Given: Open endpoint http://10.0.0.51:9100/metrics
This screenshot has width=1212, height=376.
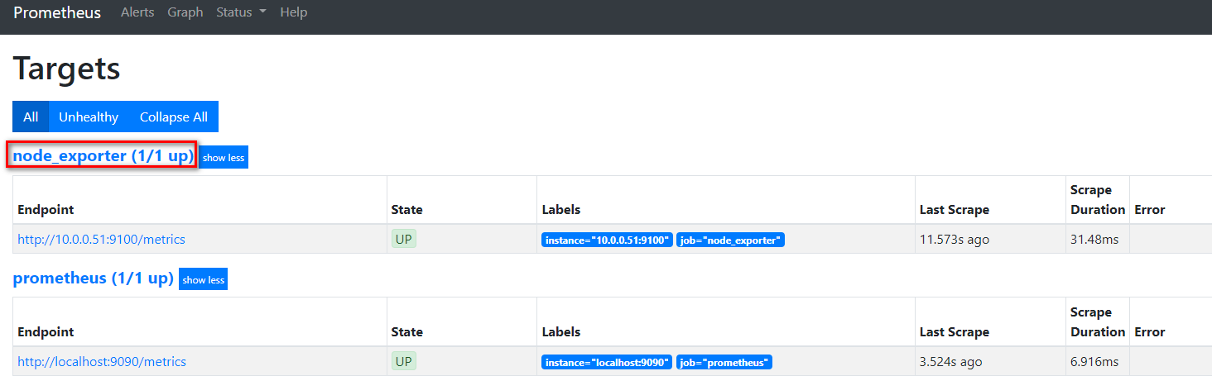Looking at the screenshot, I should point(101,239).
